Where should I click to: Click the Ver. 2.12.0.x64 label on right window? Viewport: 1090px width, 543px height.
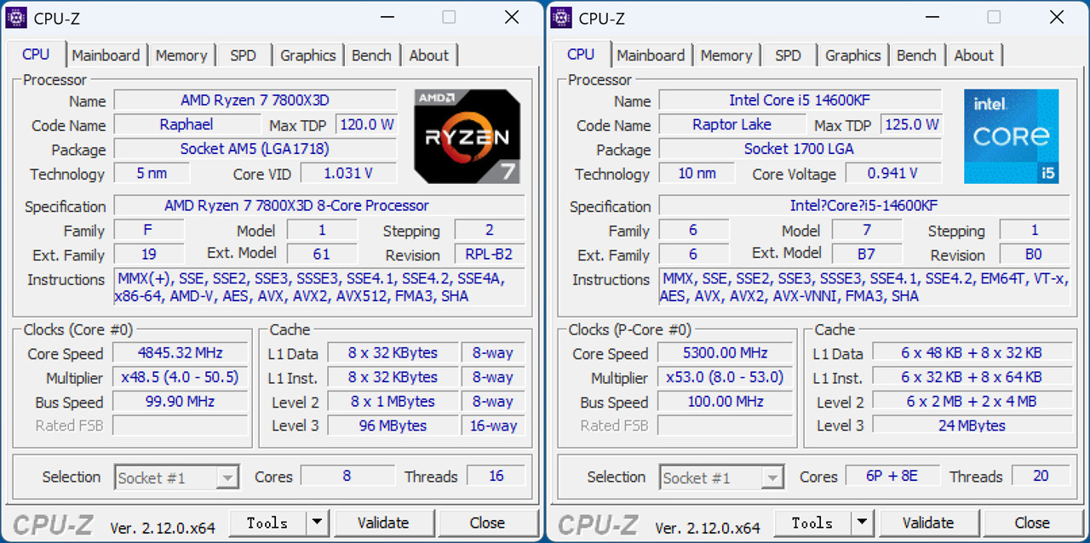tap(708, 526)
